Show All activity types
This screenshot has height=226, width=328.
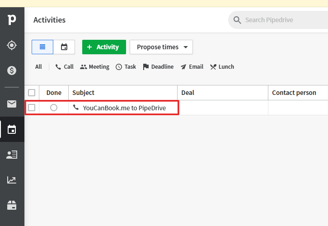click(x=38, y=67)
